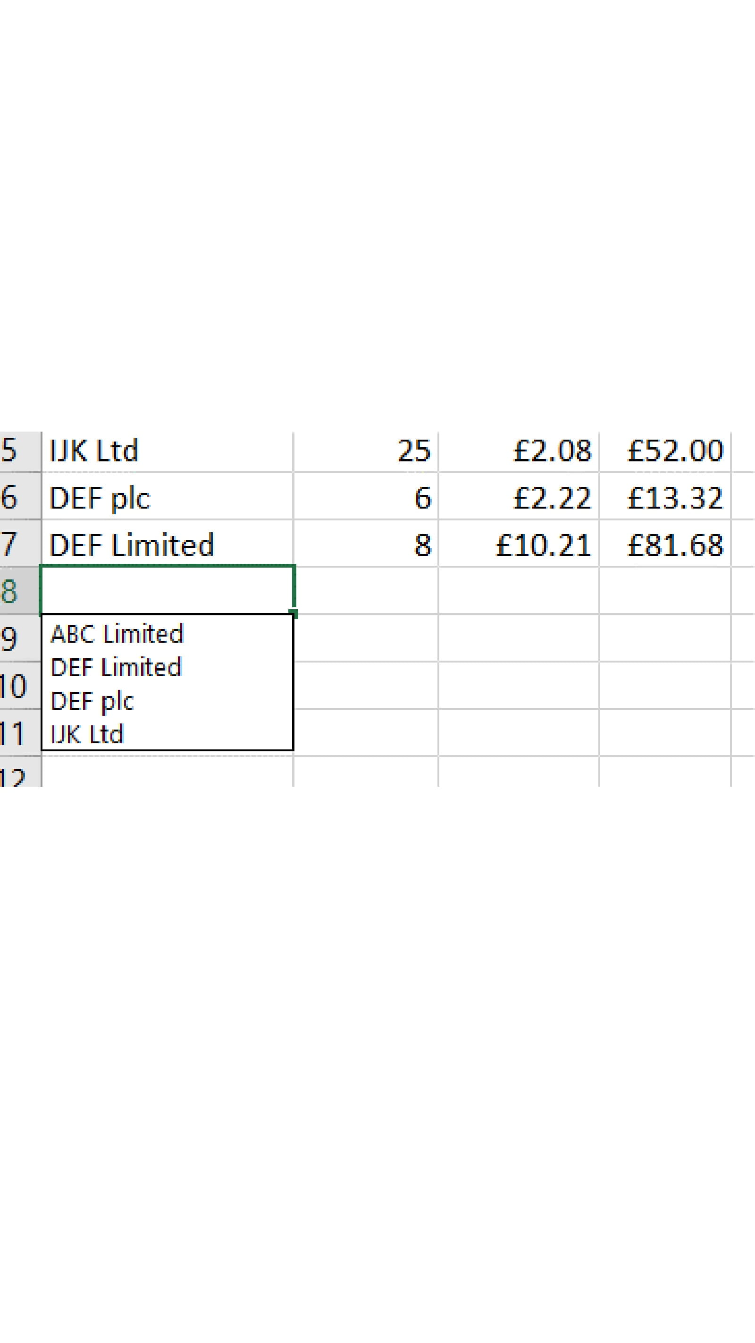Select row 7 via its header
Image resolution: width=755 pixels, height=1343 pixels.
16,544
